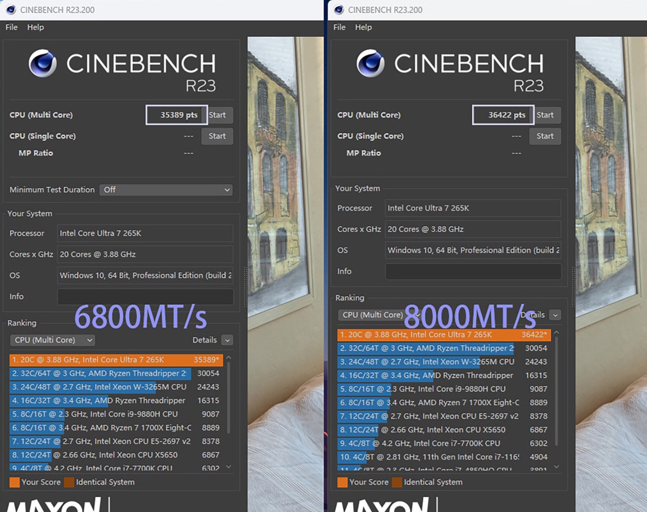Expand Details arrow in left window ranking
This screenshot has height=512, width=647.
(x=227, y=340)
